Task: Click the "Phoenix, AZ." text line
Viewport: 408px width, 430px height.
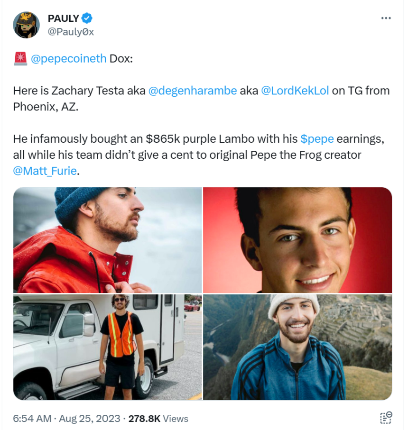Action: pyautogui.click(x=45, y=107)
